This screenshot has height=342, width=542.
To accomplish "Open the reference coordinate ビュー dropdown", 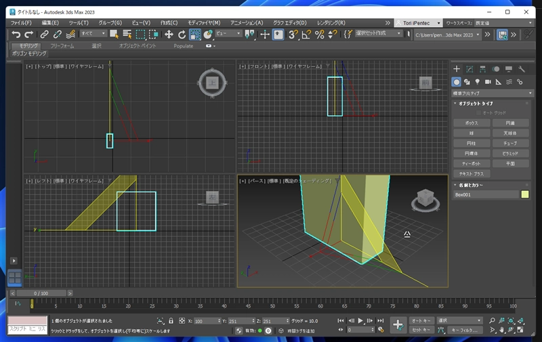I will (228, 33).
